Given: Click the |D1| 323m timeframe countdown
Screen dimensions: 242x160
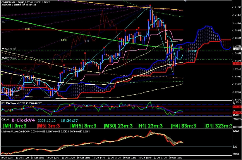Looking at the screenshot, I should pyautogui.click(x=218, y=126).
